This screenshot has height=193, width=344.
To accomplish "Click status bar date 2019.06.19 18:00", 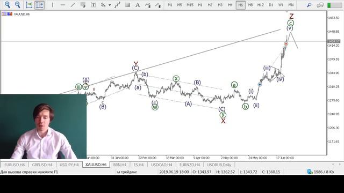I will [174, 172].
